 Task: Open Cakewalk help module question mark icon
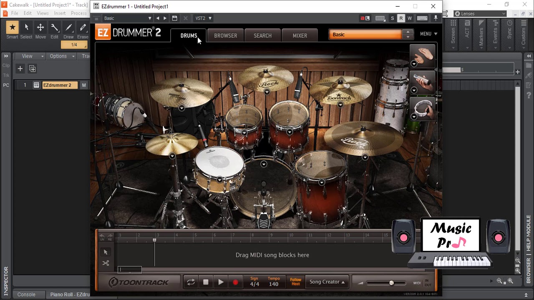[529, 96]
